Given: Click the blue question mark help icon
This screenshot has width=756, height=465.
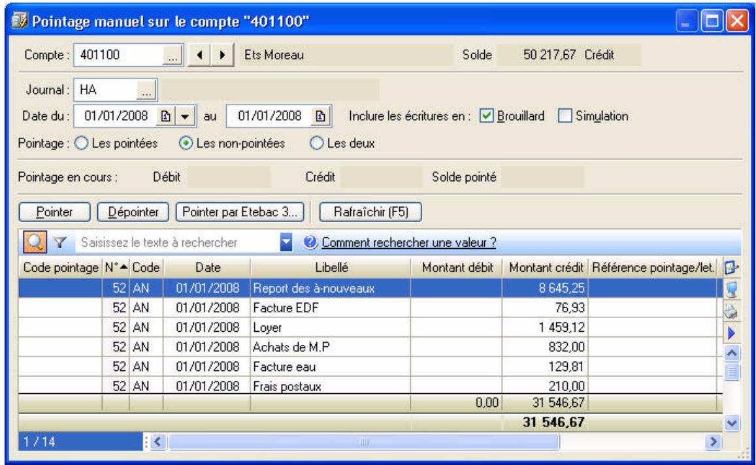Looking at the screenshot, I should click(x=310, y=242).
